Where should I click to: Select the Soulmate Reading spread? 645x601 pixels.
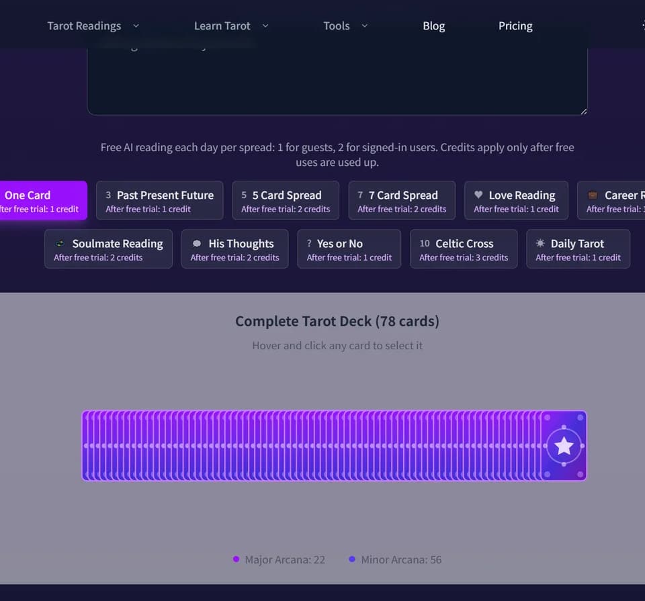tap(108, 248)
